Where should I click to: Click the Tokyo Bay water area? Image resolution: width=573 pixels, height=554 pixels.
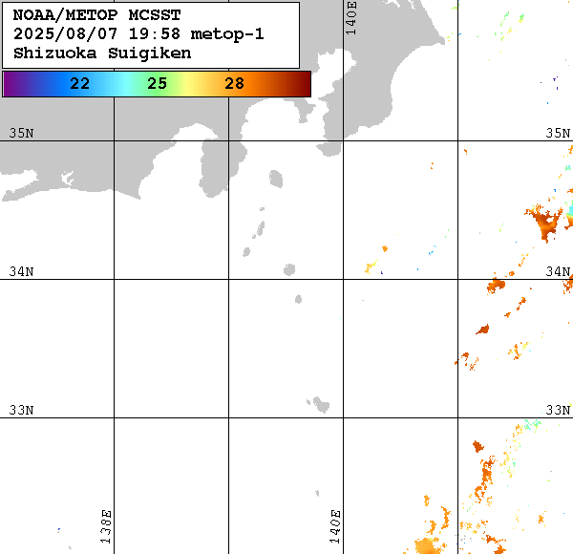334,70
